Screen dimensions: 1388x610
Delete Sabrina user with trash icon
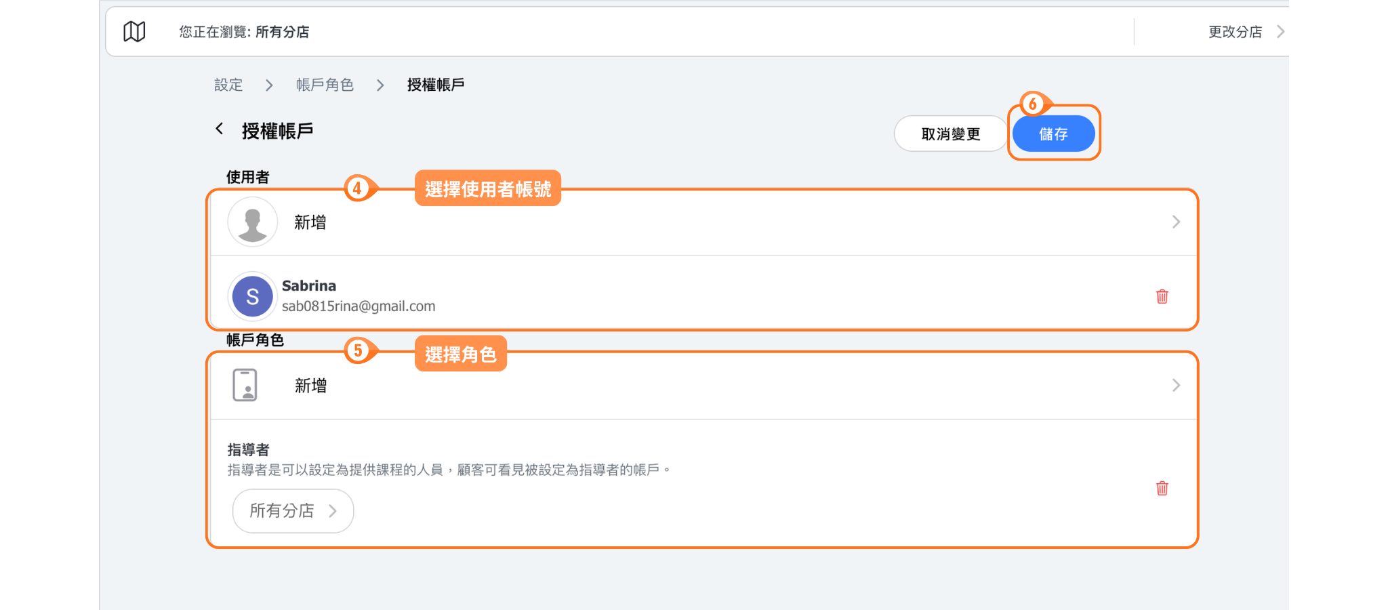pyautogui.click(x=1162, y=296)
